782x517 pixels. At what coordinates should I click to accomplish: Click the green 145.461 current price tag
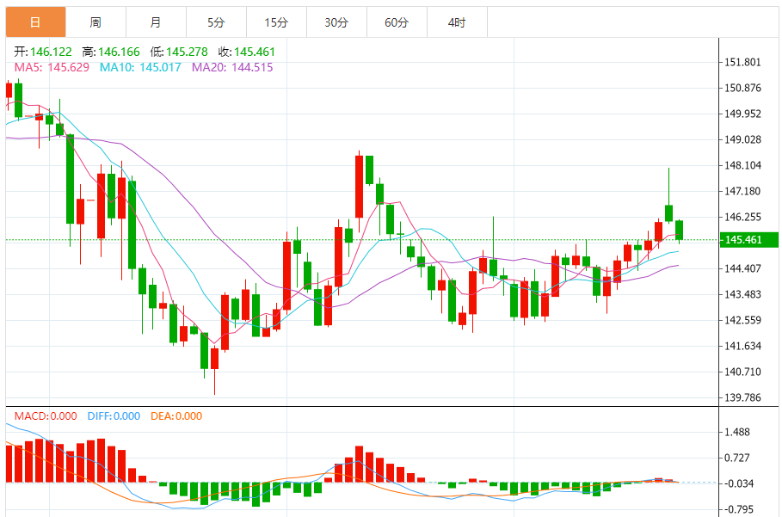(x=749, y=240)
